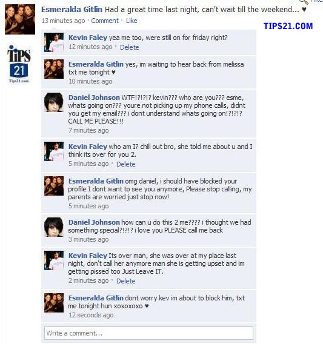Click the Comment link under the post
Screen dimensions: 323x344
tap(105, 21)
